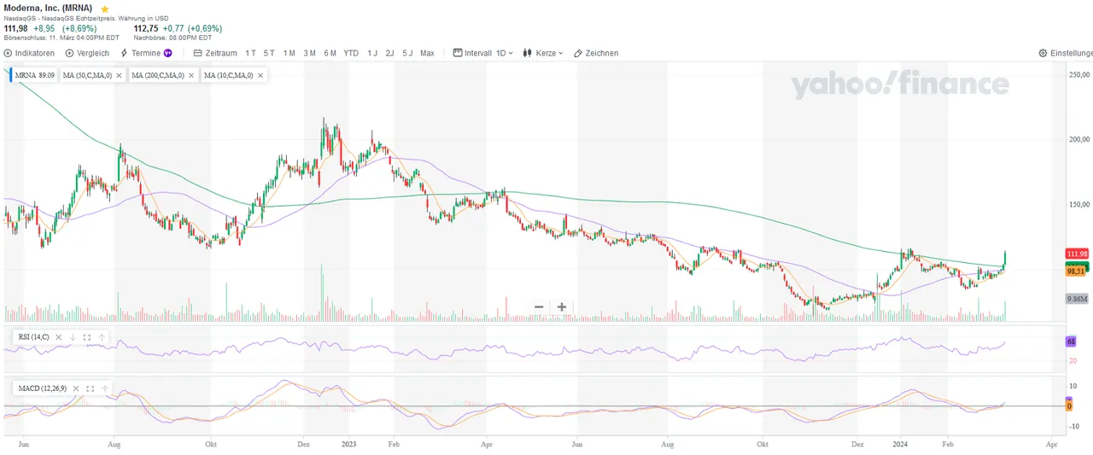
Task: Open the Indikatoren menu
Action: tap(29, 53)
